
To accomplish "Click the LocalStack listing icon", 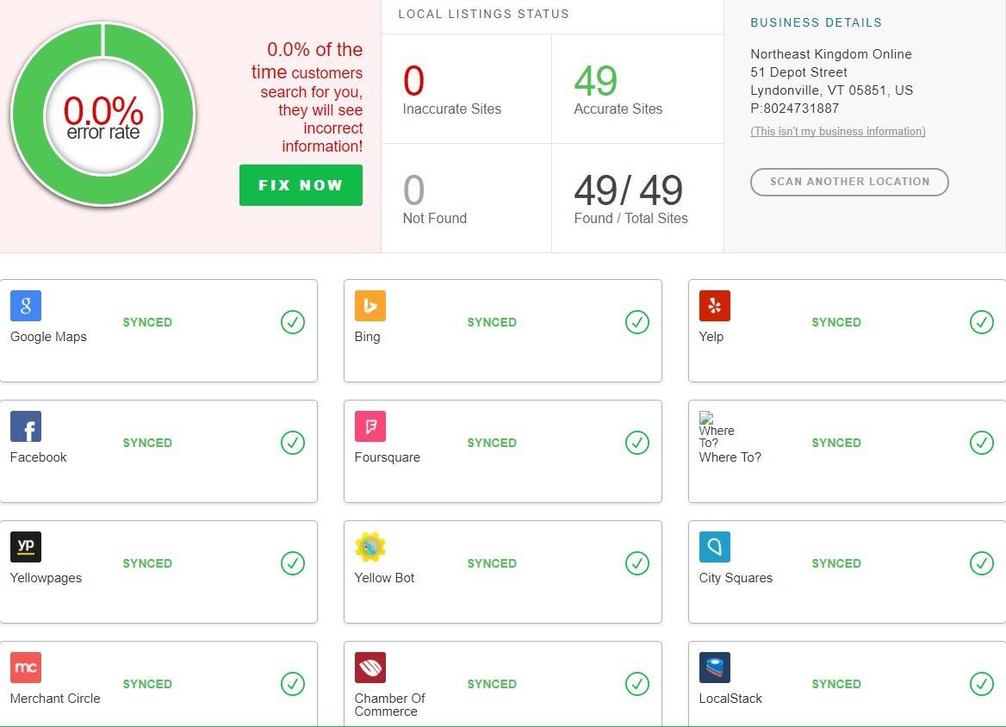I will coord(715,668).
